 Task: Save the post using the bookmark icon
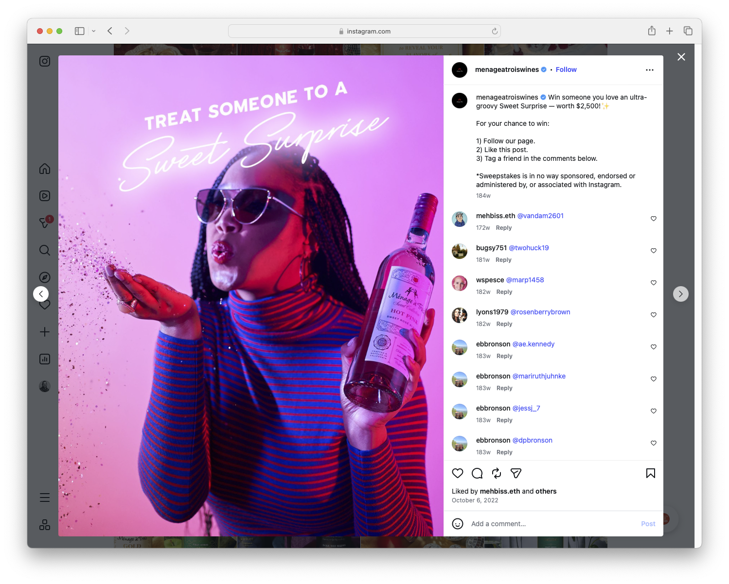click(x=650, y=473)
